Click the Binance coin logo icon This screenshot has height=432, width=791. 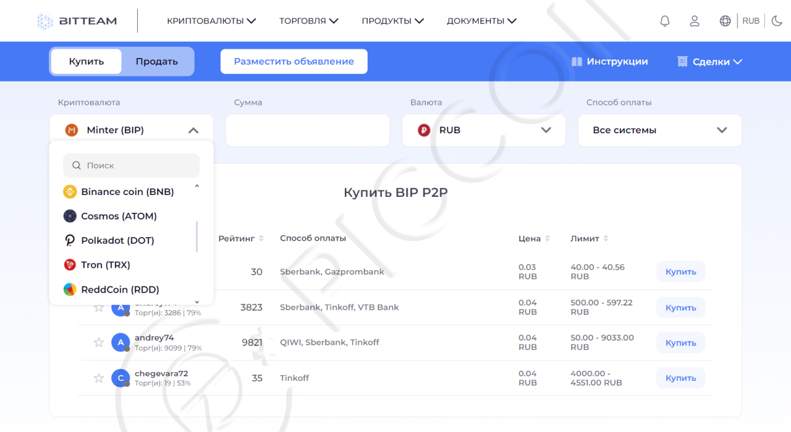click(70, 192)
